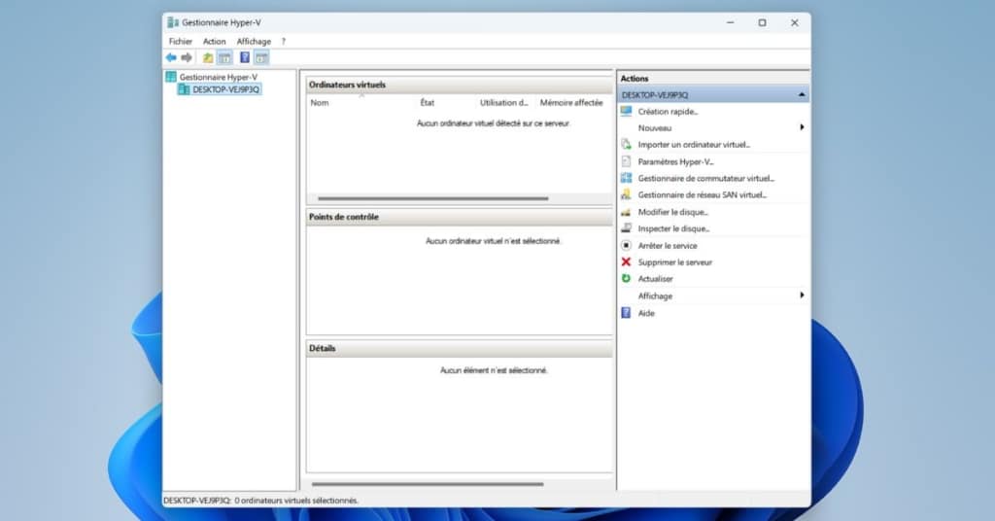Image resolution: width=995 pixels, height=521 pixels.
Task: Select Inspecter le disque action
Action: pos(673,228)
